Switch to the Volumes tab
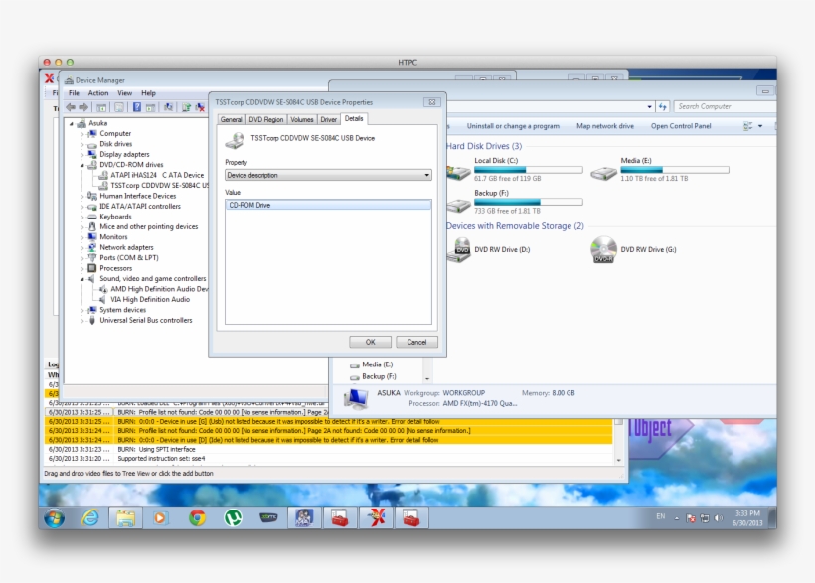 point(302,119)
